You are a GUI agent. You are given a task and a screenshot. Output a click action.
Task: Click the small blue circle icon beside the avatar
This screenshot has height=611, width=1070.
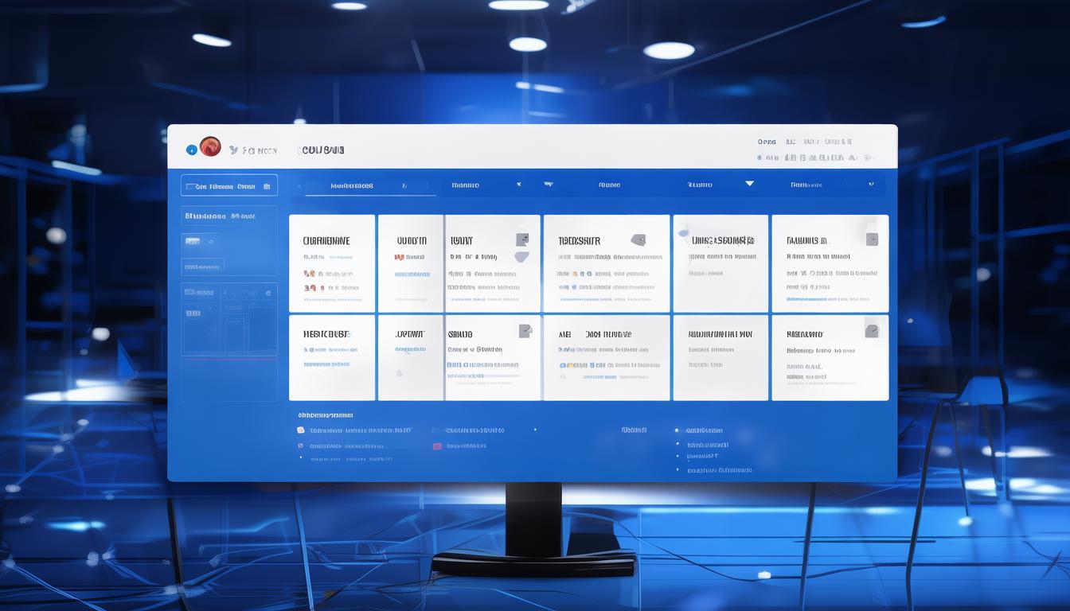click(191, 150)
